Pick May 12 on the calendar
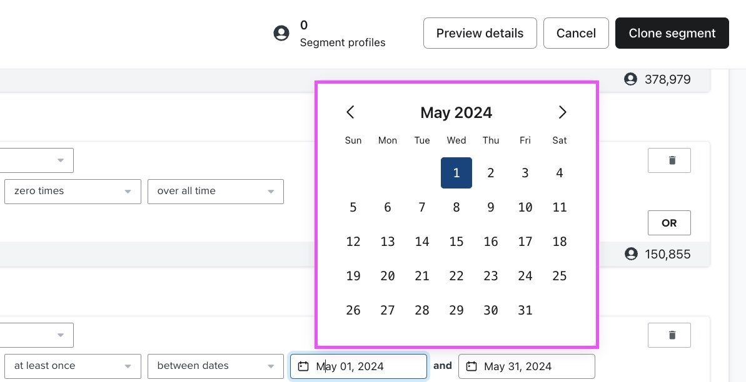Image resolution: width=746 pixels, height=382 pixels. 353,242
